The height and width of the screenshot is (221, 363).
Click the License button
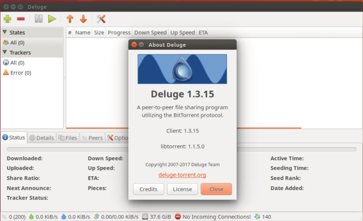[x=182, y=189]
